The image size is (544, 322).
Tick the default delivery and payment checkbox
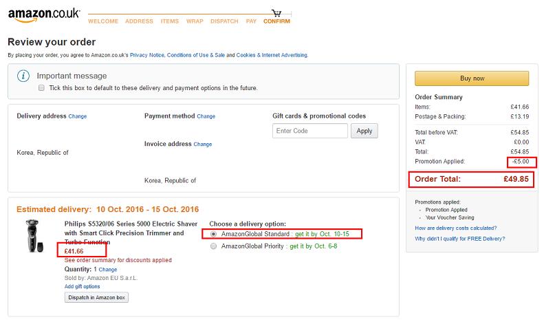pos(41,88)
